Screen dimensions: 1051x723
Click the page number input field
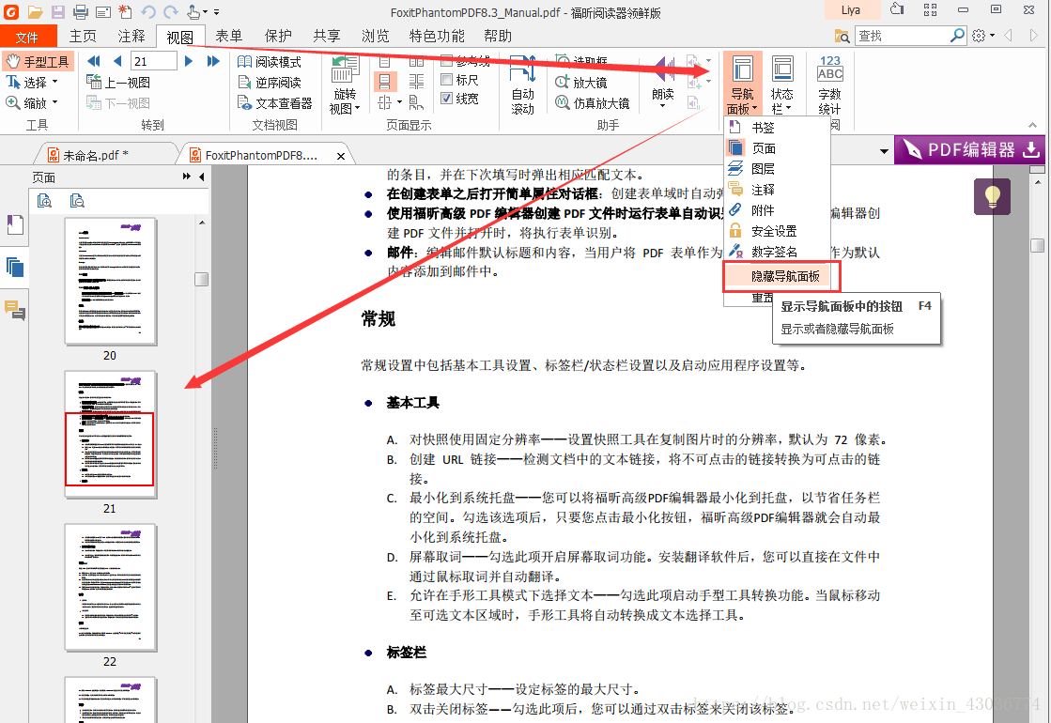pyautogui.click(x=153, y=61)
